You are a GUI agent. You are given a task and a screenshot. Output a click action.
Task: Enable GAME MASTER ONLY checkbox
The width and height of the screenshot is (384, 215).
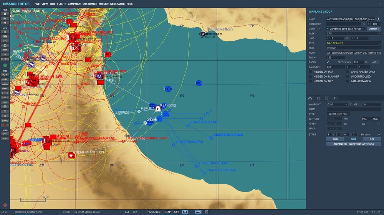[348, 72]
